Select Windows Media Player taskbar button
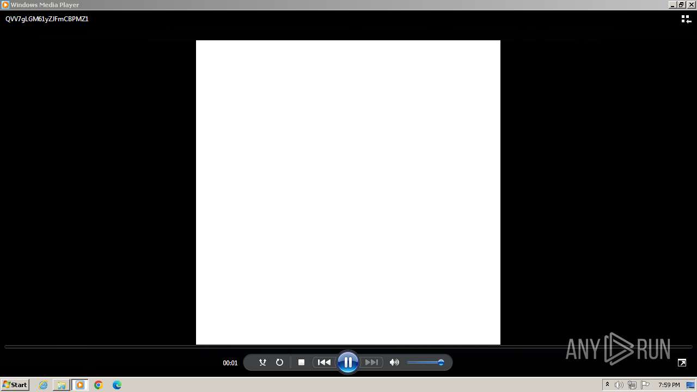 tap(80, 385)
